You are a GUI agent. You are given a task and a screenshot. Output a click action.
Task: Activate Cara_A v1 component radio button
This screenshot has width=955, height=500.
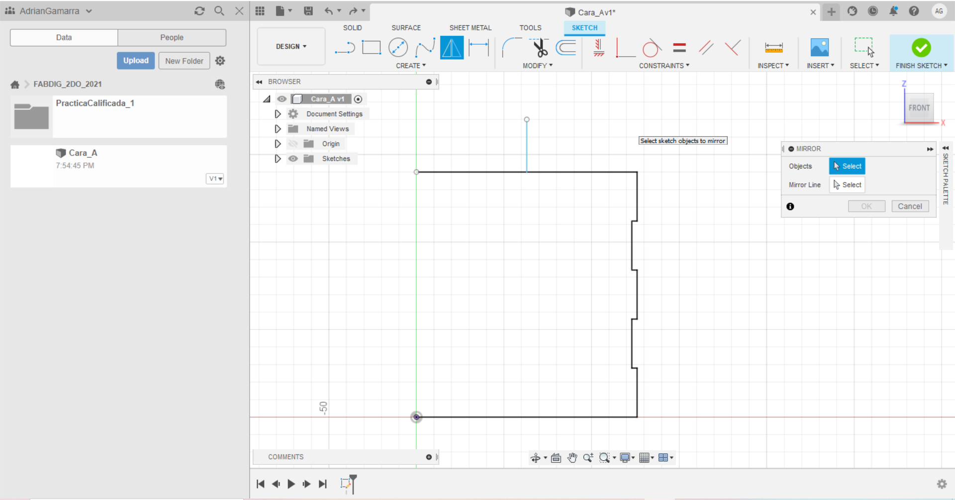pos(358,99)
